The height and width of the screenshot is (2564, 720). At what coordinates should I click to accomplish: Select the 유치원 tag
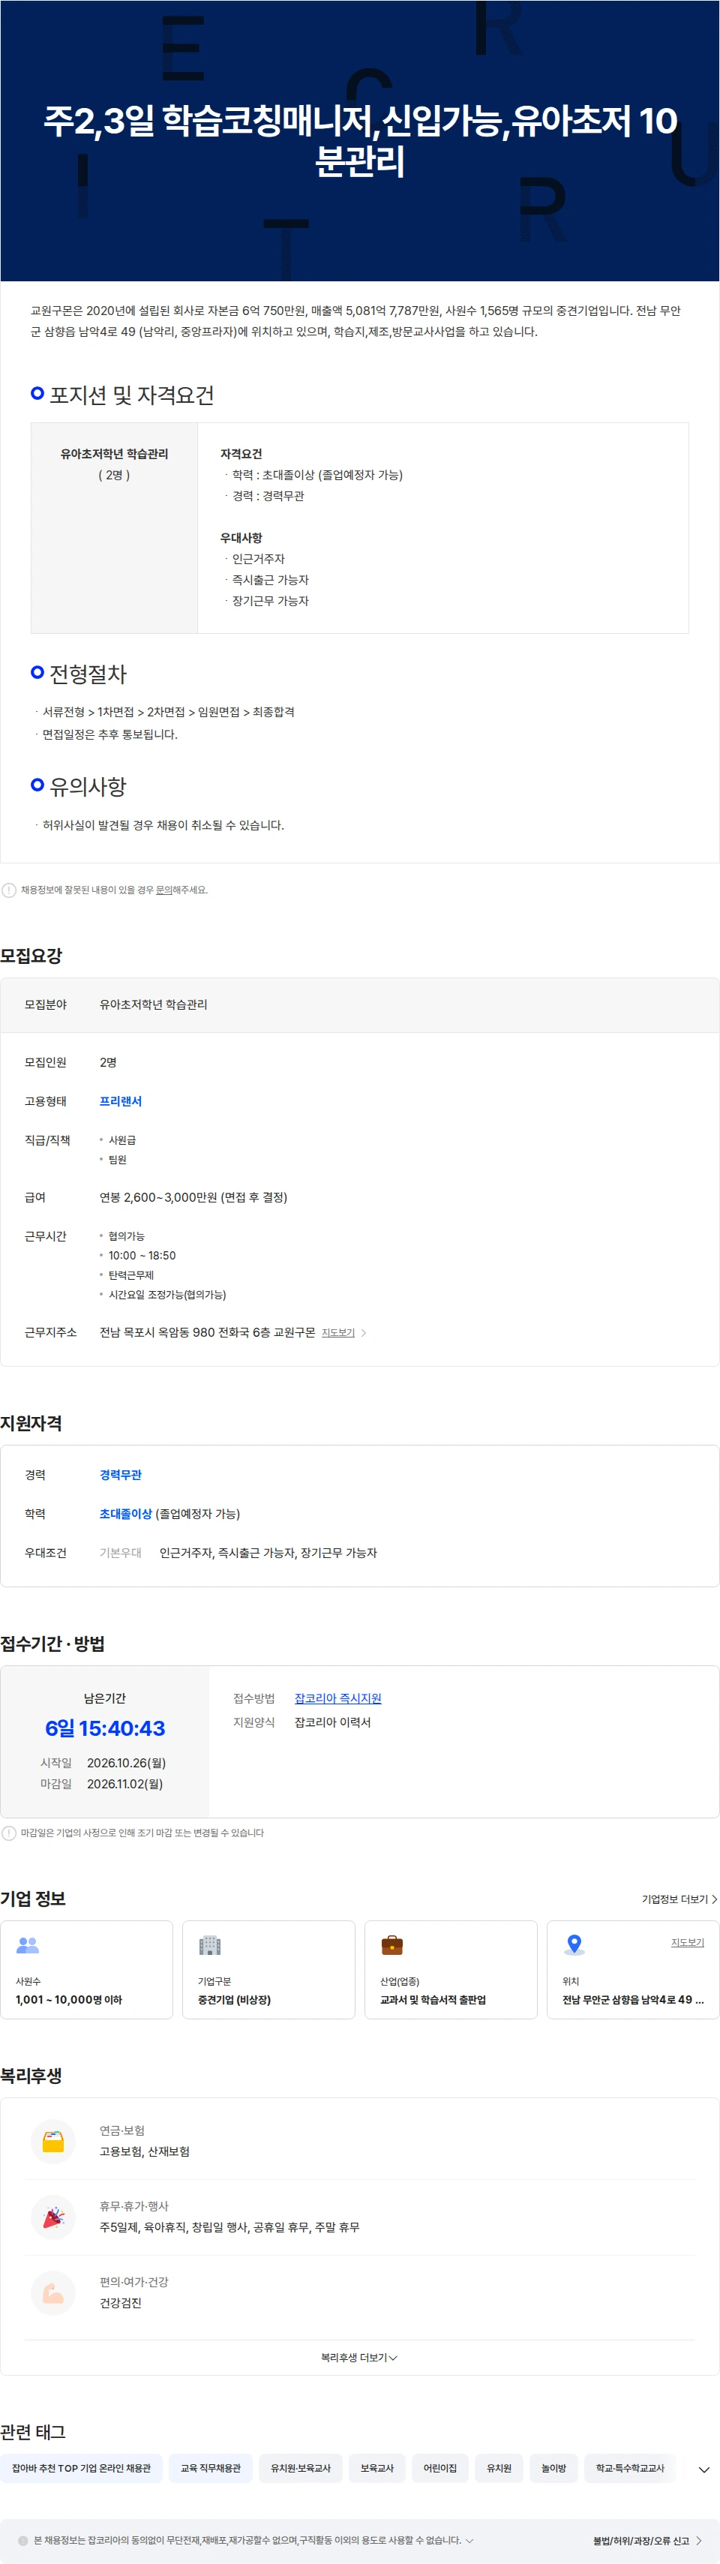point(498,2467)
